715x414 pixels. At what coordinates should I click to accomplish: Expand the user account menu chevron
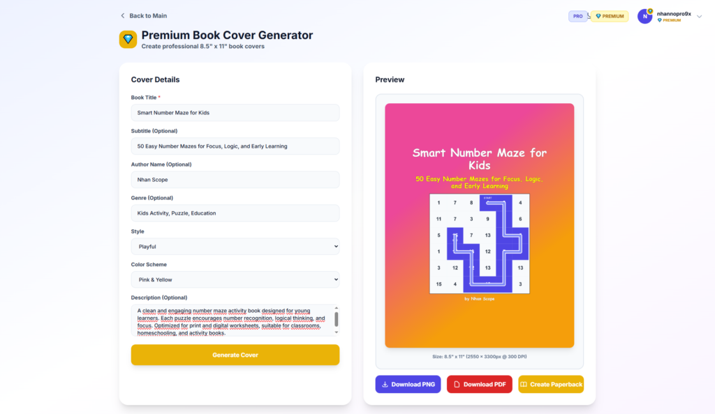pos(699,17)
